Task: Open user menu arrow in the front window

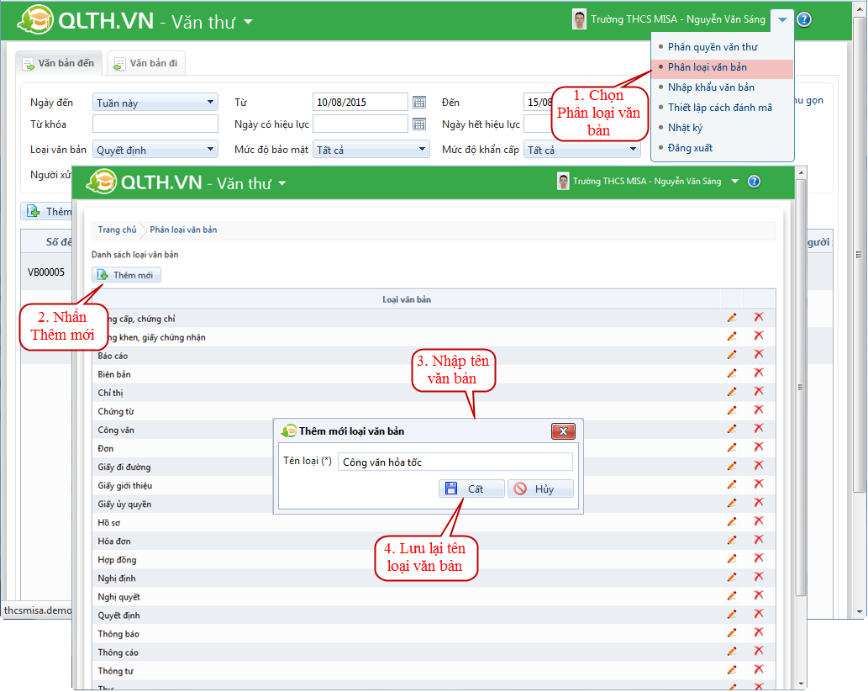Action: 735,181
